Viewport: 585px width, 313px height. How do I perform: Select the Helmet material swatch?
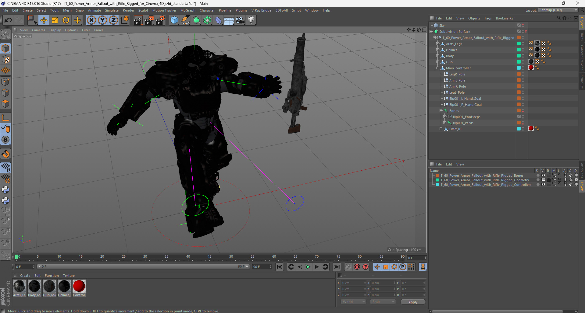[64, 288]
